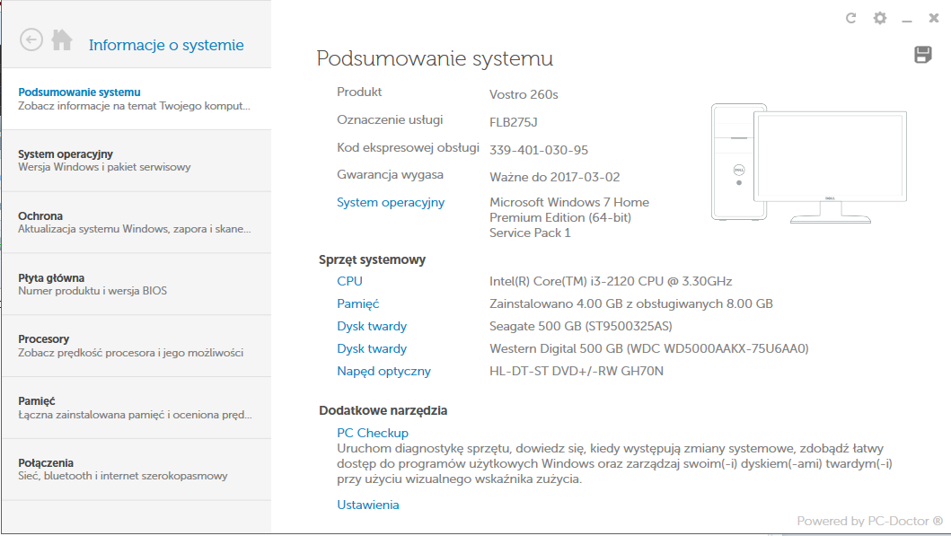Launch the PC Checkup tool link
951x536 pixels.
(373, 433)
